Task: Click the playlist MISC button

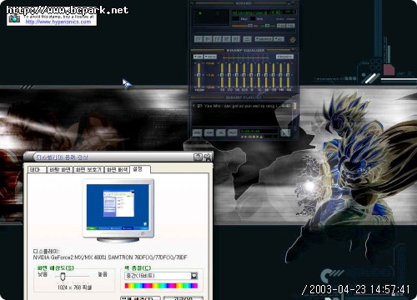Action: click(x=233, y=132)
